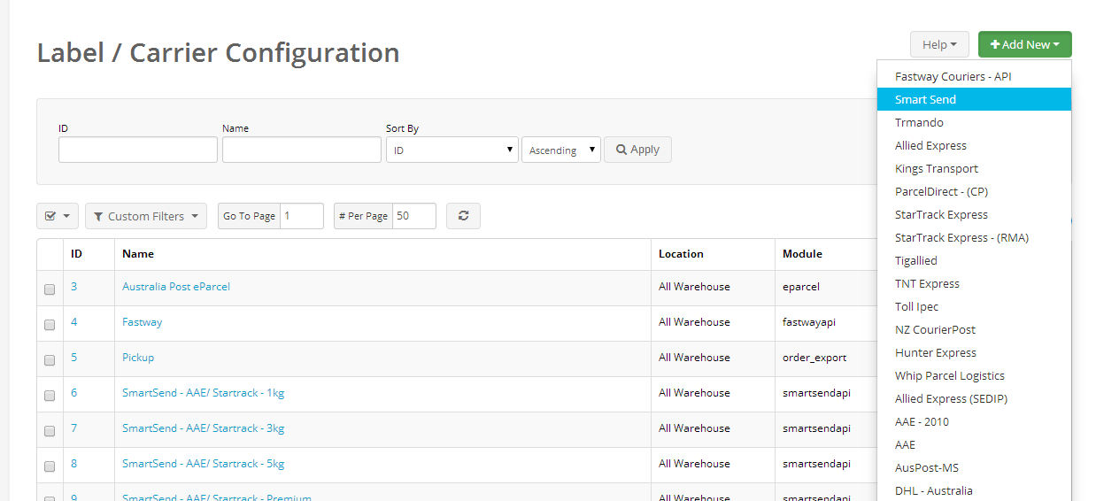The image size is (1096, 501).
Task: Click the Per Page value field
Action: pyautogui.click(x=414, y=216)
